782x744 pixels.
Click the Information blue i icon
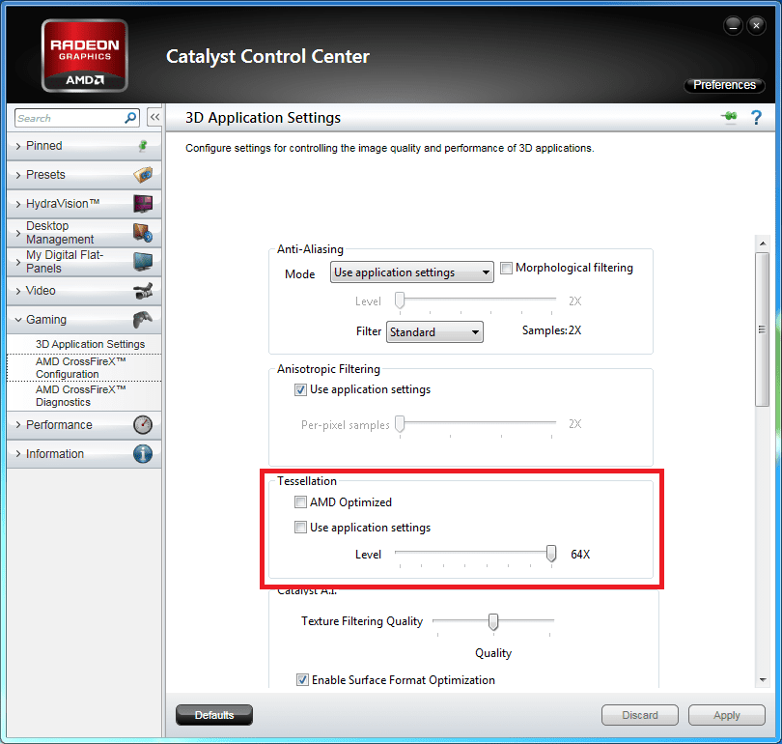pos(143,453)
